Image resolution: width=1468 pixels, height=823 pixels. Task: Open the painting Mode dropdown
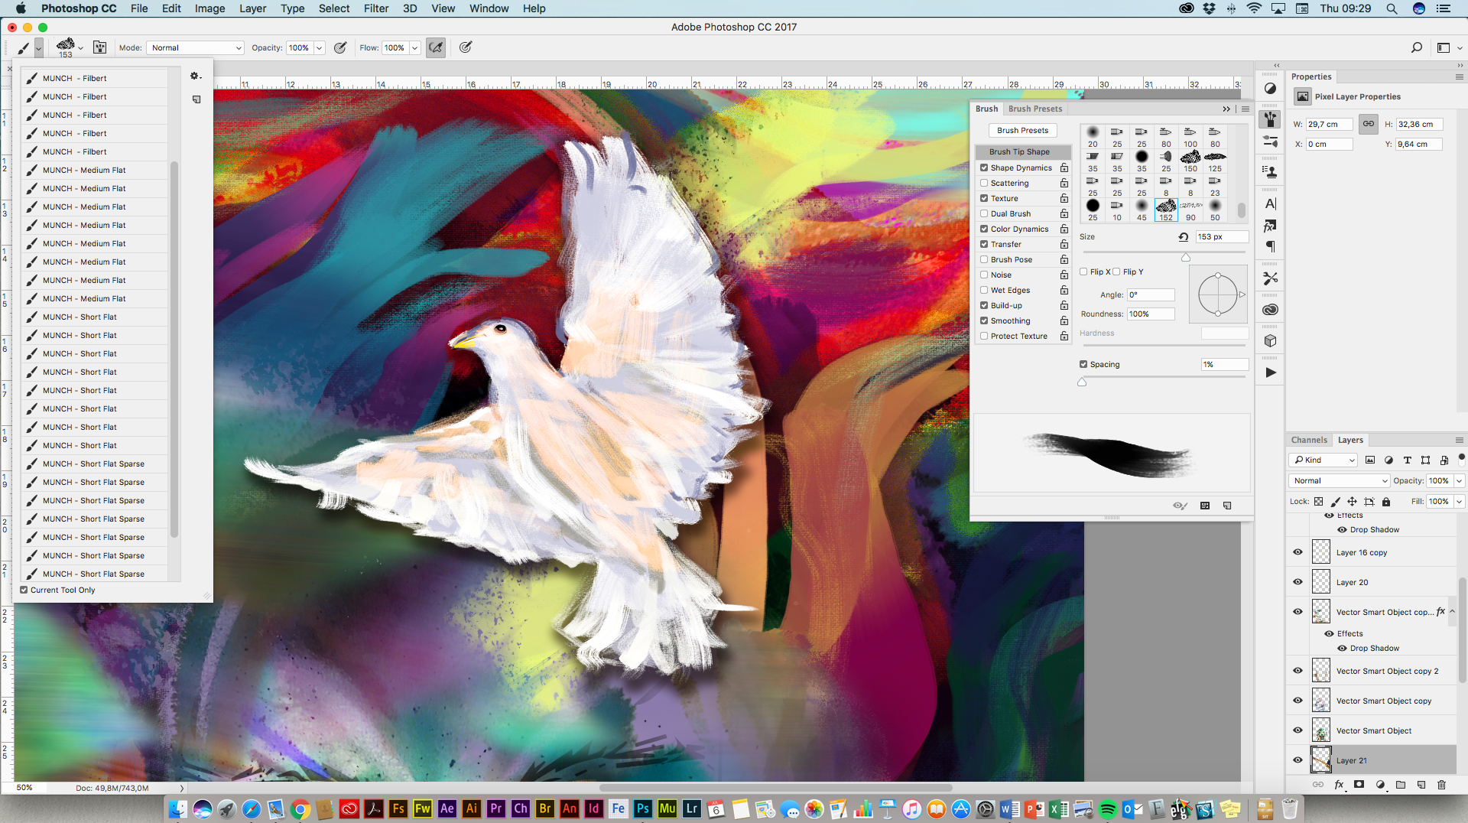click(x=195, y=47)
